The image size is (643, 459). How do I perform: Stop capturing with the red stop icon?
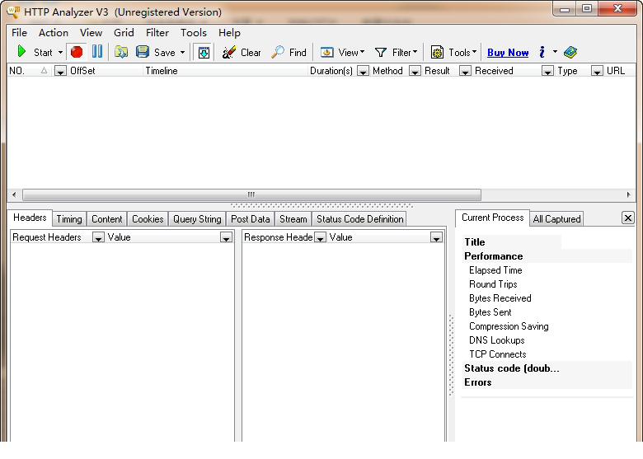click(77, 52)
